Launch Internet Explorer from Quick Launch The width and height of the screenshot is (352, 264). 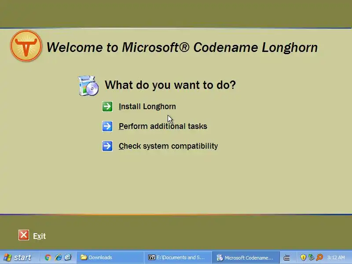click(x=58, y=257)
